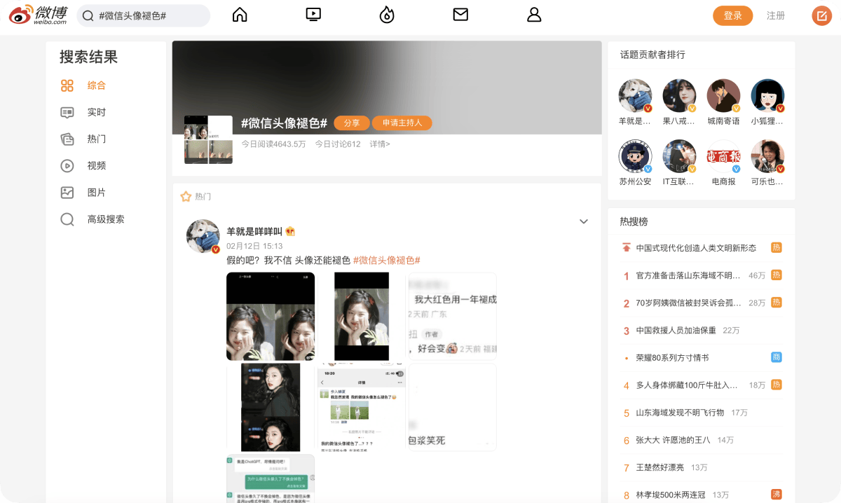Click the 视频 play icon in sidebar
Viewport: 841px width, 503px height.
67,165
